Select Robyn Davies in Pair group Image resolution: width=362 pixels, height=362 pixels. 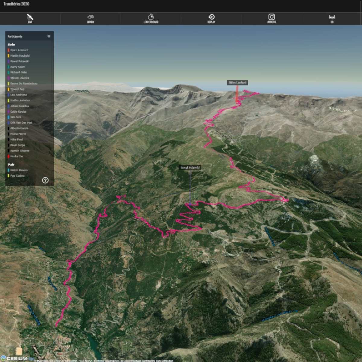click(19, 170)
